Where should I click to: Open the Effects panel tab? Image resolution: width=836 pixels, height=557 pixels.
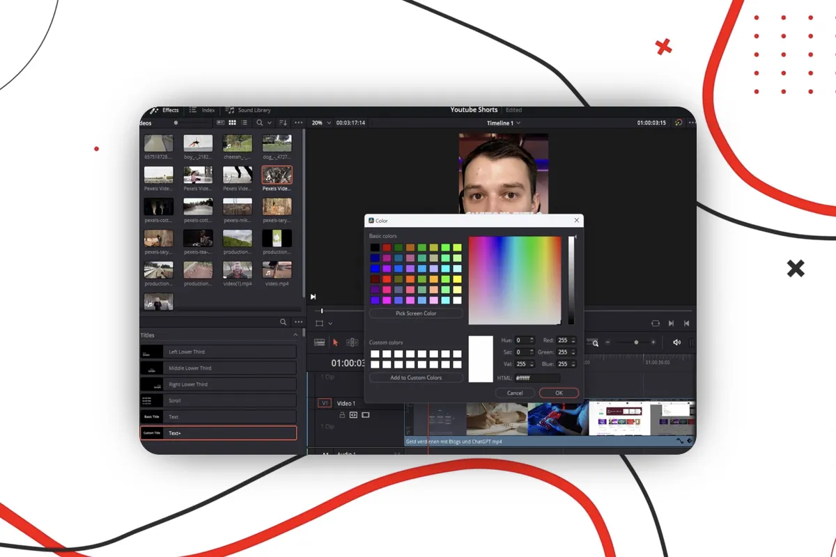click(164, 110)
